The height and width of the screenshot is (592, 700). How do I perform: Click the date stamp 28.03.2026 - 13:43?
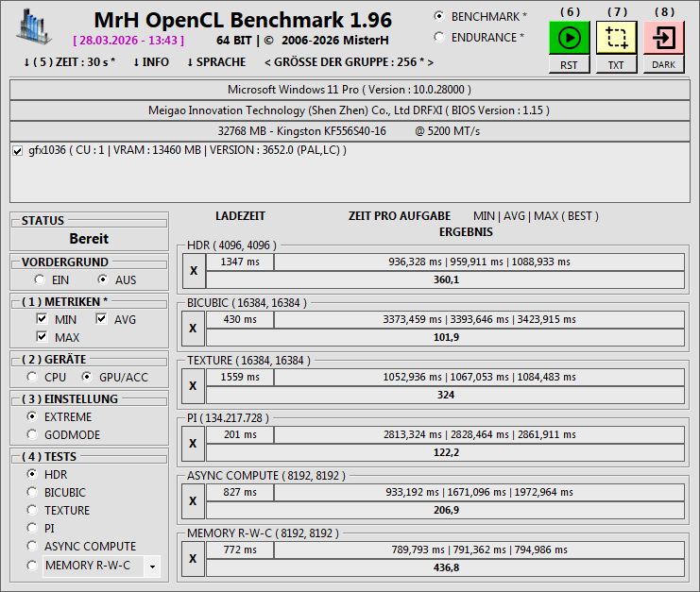(128, 41)
